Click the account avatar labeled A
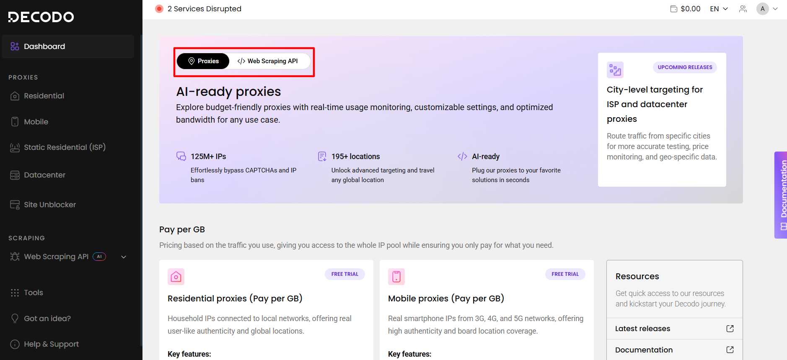787x360 pixels. pos(763,9)
